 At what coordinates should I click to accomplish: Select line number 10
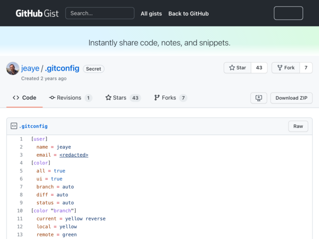point(20,211)
